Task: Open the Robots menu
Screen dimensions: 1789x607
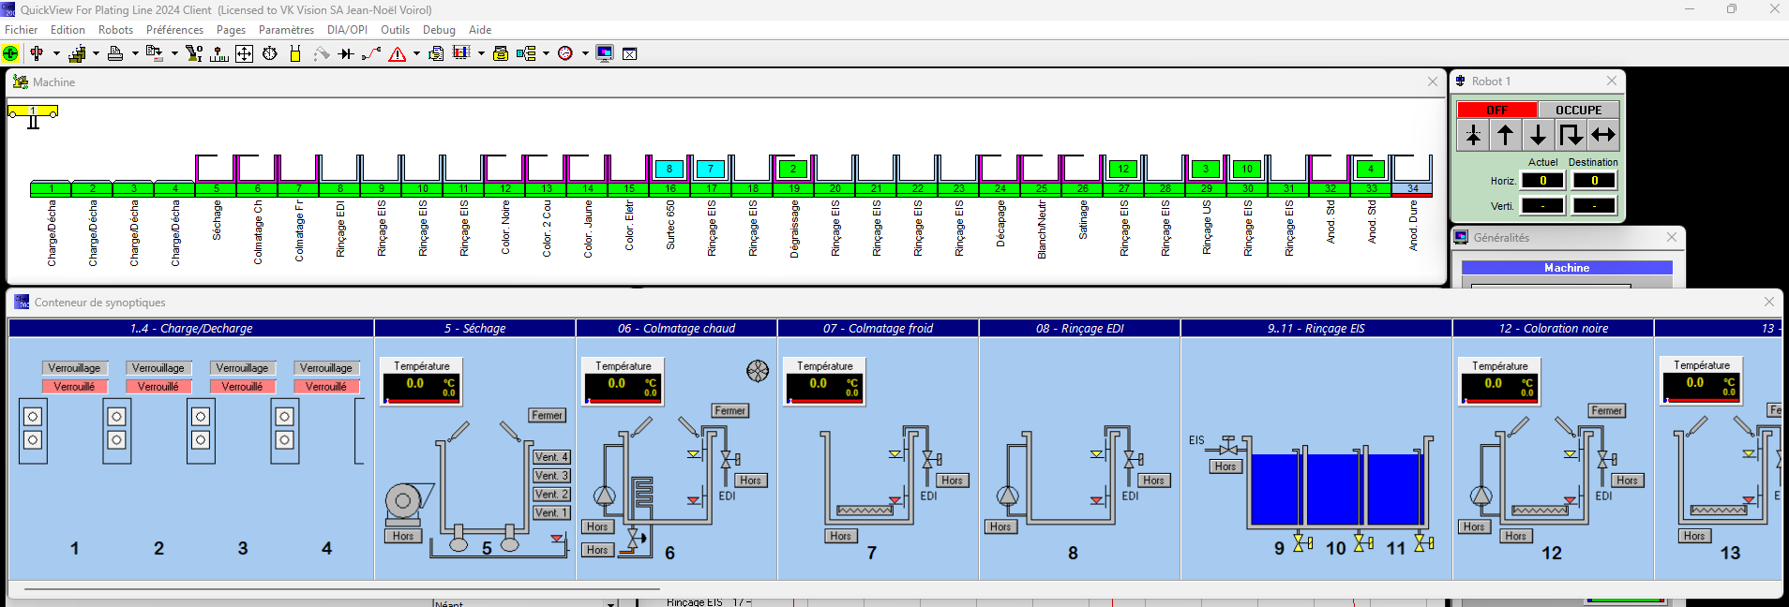Action: click(x=115, y=30)
